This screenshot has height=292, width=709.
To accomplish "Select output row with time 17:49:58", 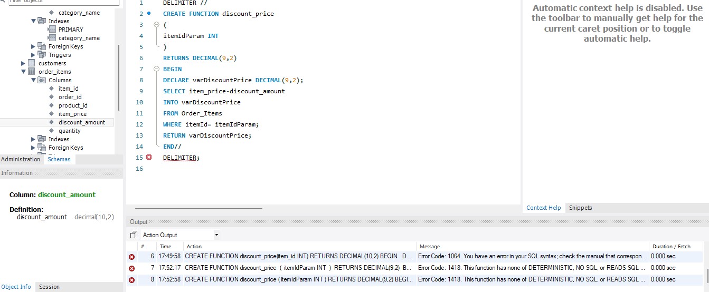I will (415, 257).
